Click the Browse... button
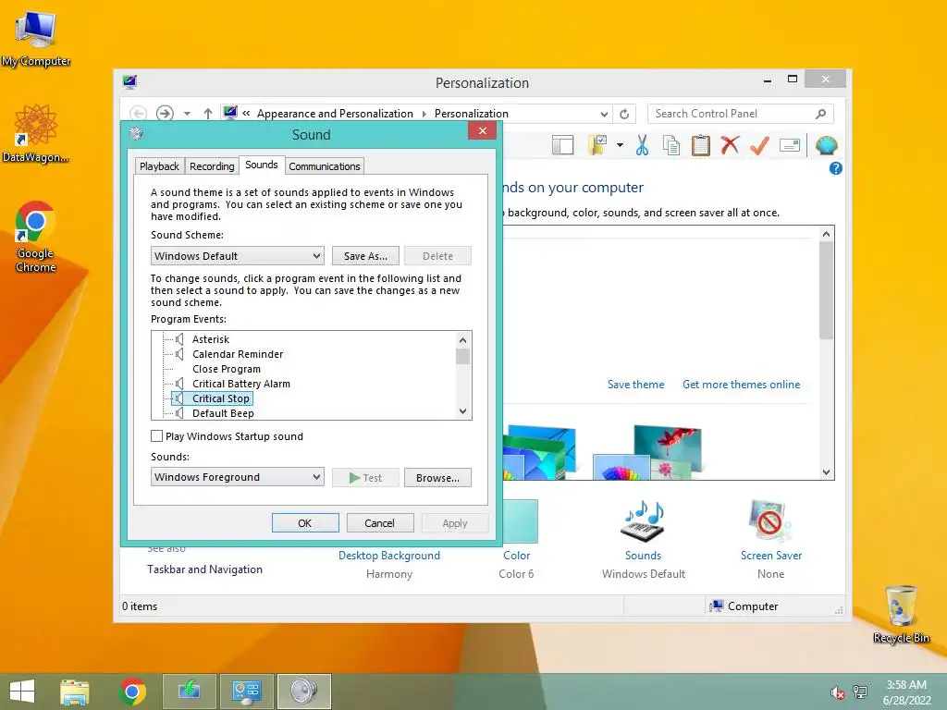The height and width of the screenshot is (710, 947). (x=437, y=478)
